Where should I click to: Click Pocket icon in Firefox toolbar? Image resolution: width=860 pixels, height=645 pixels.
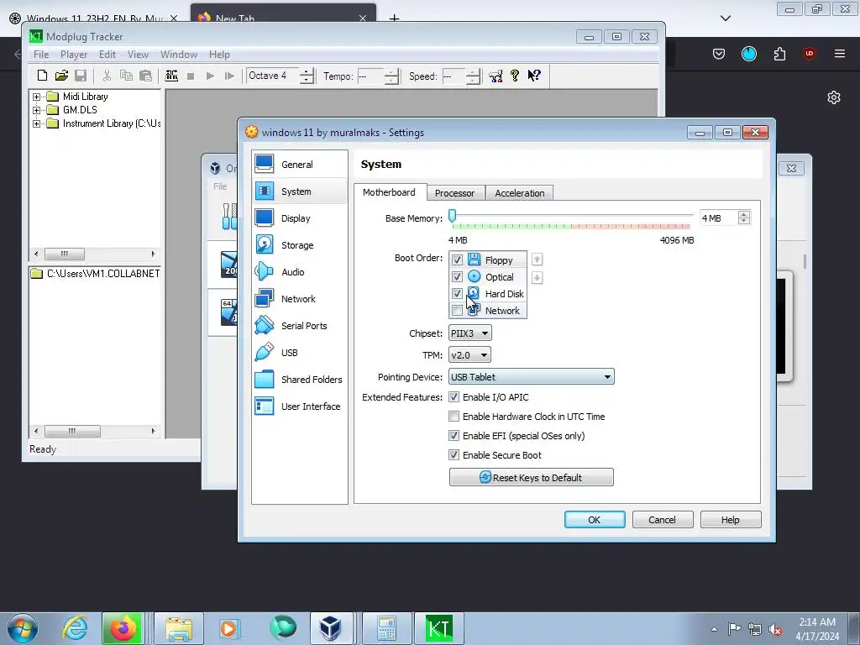coord(719,54)
